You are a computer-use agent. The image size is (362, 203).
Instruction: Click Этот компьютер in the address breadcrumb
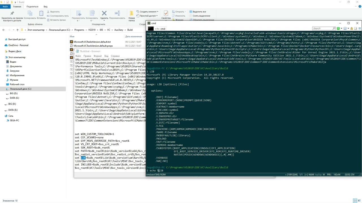[x=36, y=30]
